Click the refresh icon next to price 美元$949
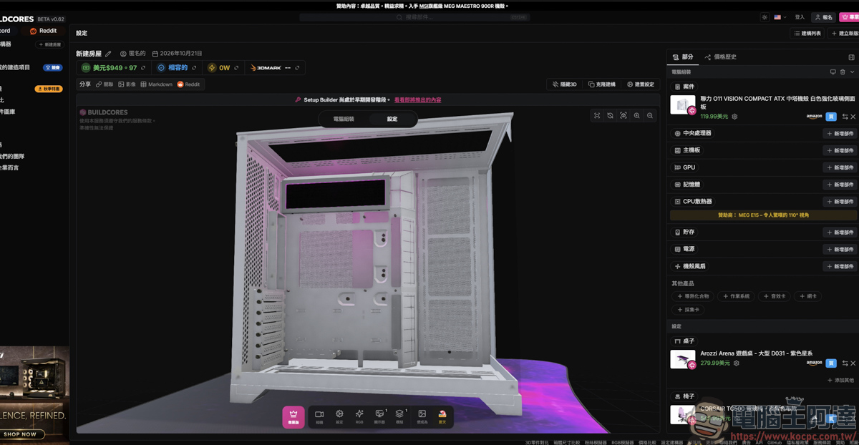This screenshot has width=859, height=445. pyautogui.click(x=142, y=68)
